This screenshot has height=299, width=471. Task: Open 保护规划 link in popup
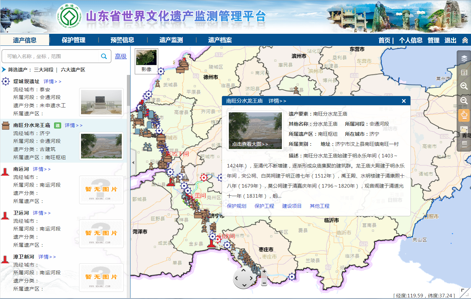(x=237, y=206)
